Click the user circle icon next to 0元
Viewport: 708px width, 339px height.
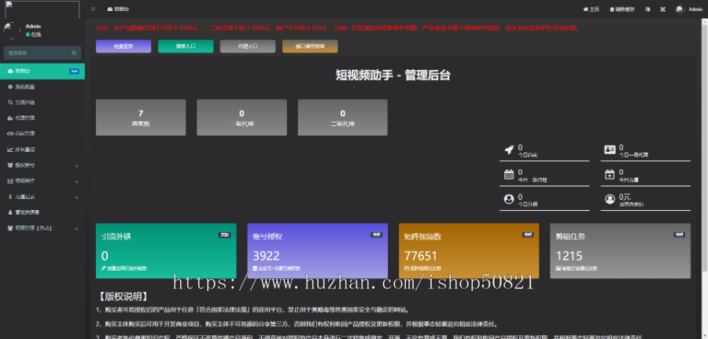pyautogui.click(x=610, y=199)
